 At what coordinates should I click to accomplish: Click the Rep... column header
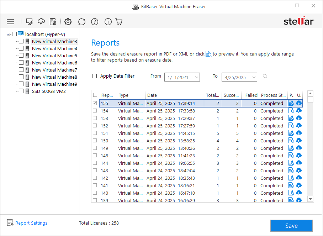tap(108, 95)
